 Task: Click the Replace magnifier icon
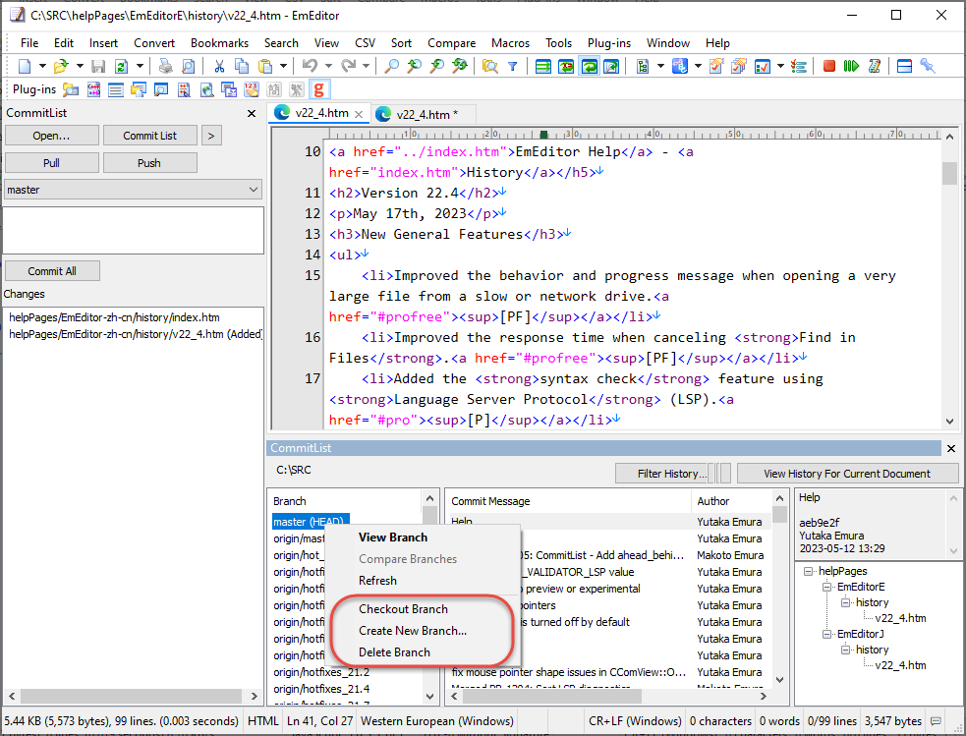[460, 66]
